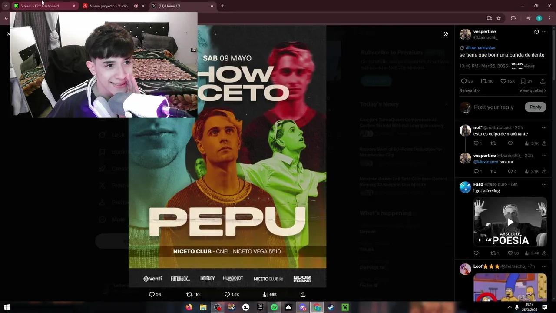Open the @Maxinante mention link
556x313 pixels.
point(486,162)
